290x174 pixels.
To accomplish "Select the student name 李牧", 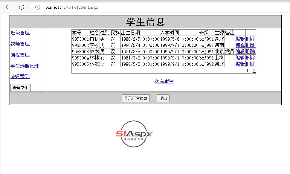I will [x=94, y=45].
